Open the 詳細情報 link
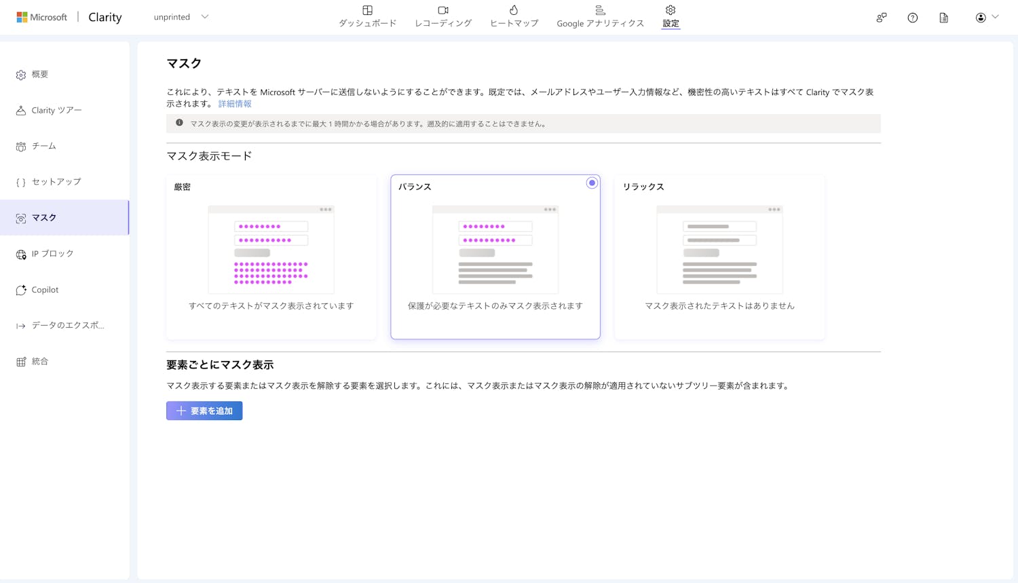Screen dimensions: 1018x583 [235, 104]
